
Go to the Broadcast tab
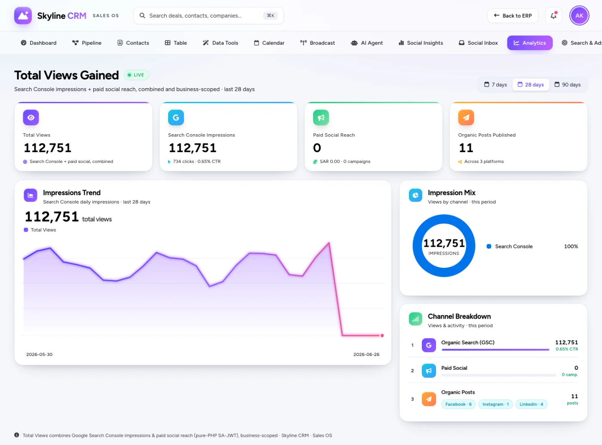pos(318,43)
